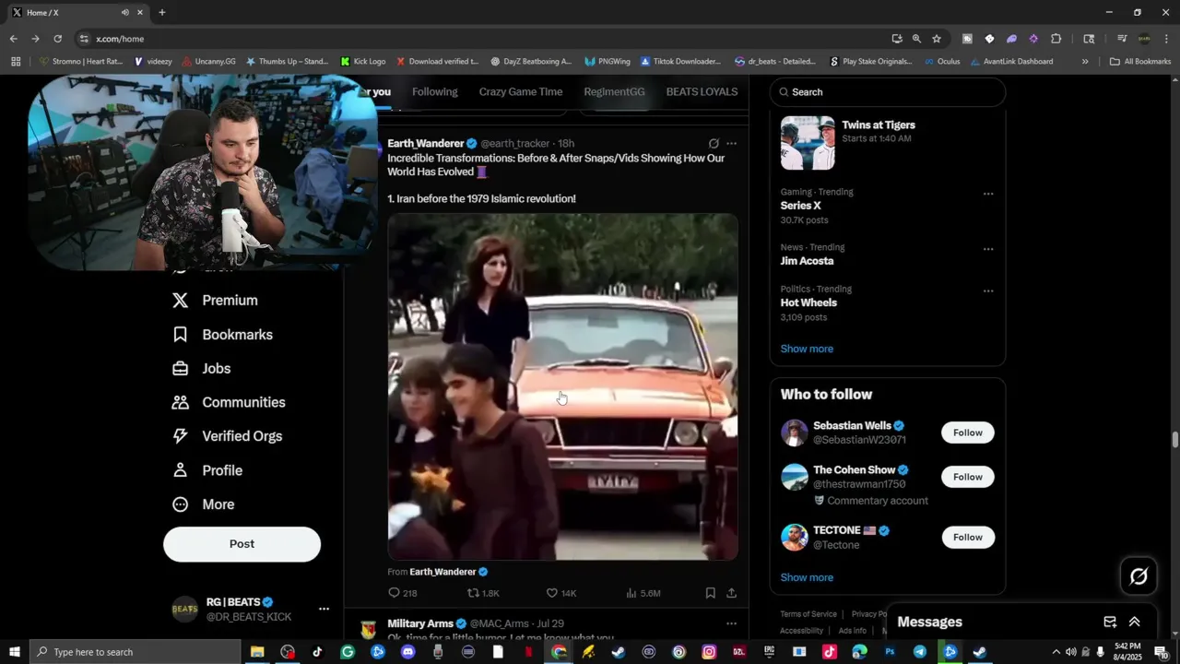Open options for Jim Acosta trend
The width and height of the screenshot is (1180, 664).
tap(988, 249)
